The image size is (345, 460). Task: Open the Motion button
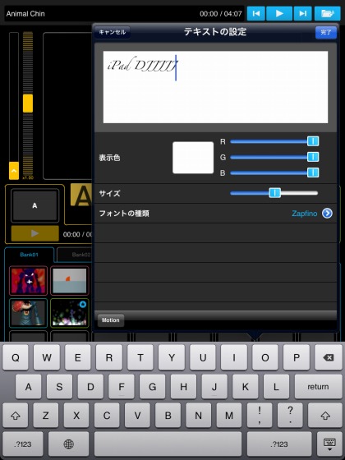(111, 320)
